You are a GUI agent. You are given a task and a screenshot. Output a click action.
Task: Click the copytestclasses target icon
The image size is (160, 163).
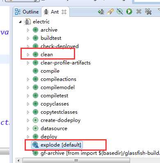coord(35,112)
